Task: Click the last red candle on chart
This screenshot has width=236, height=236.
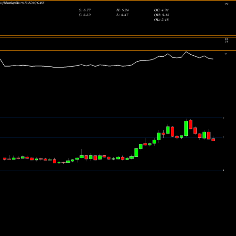Action: [213, 140]
